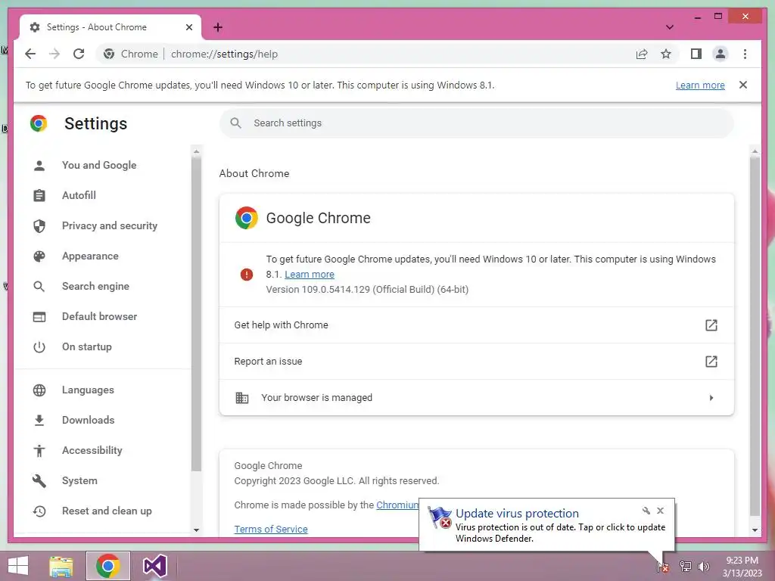775x581 pixels.
Task: Open a new tab with the plus button
Action: [x=218, y=27]
